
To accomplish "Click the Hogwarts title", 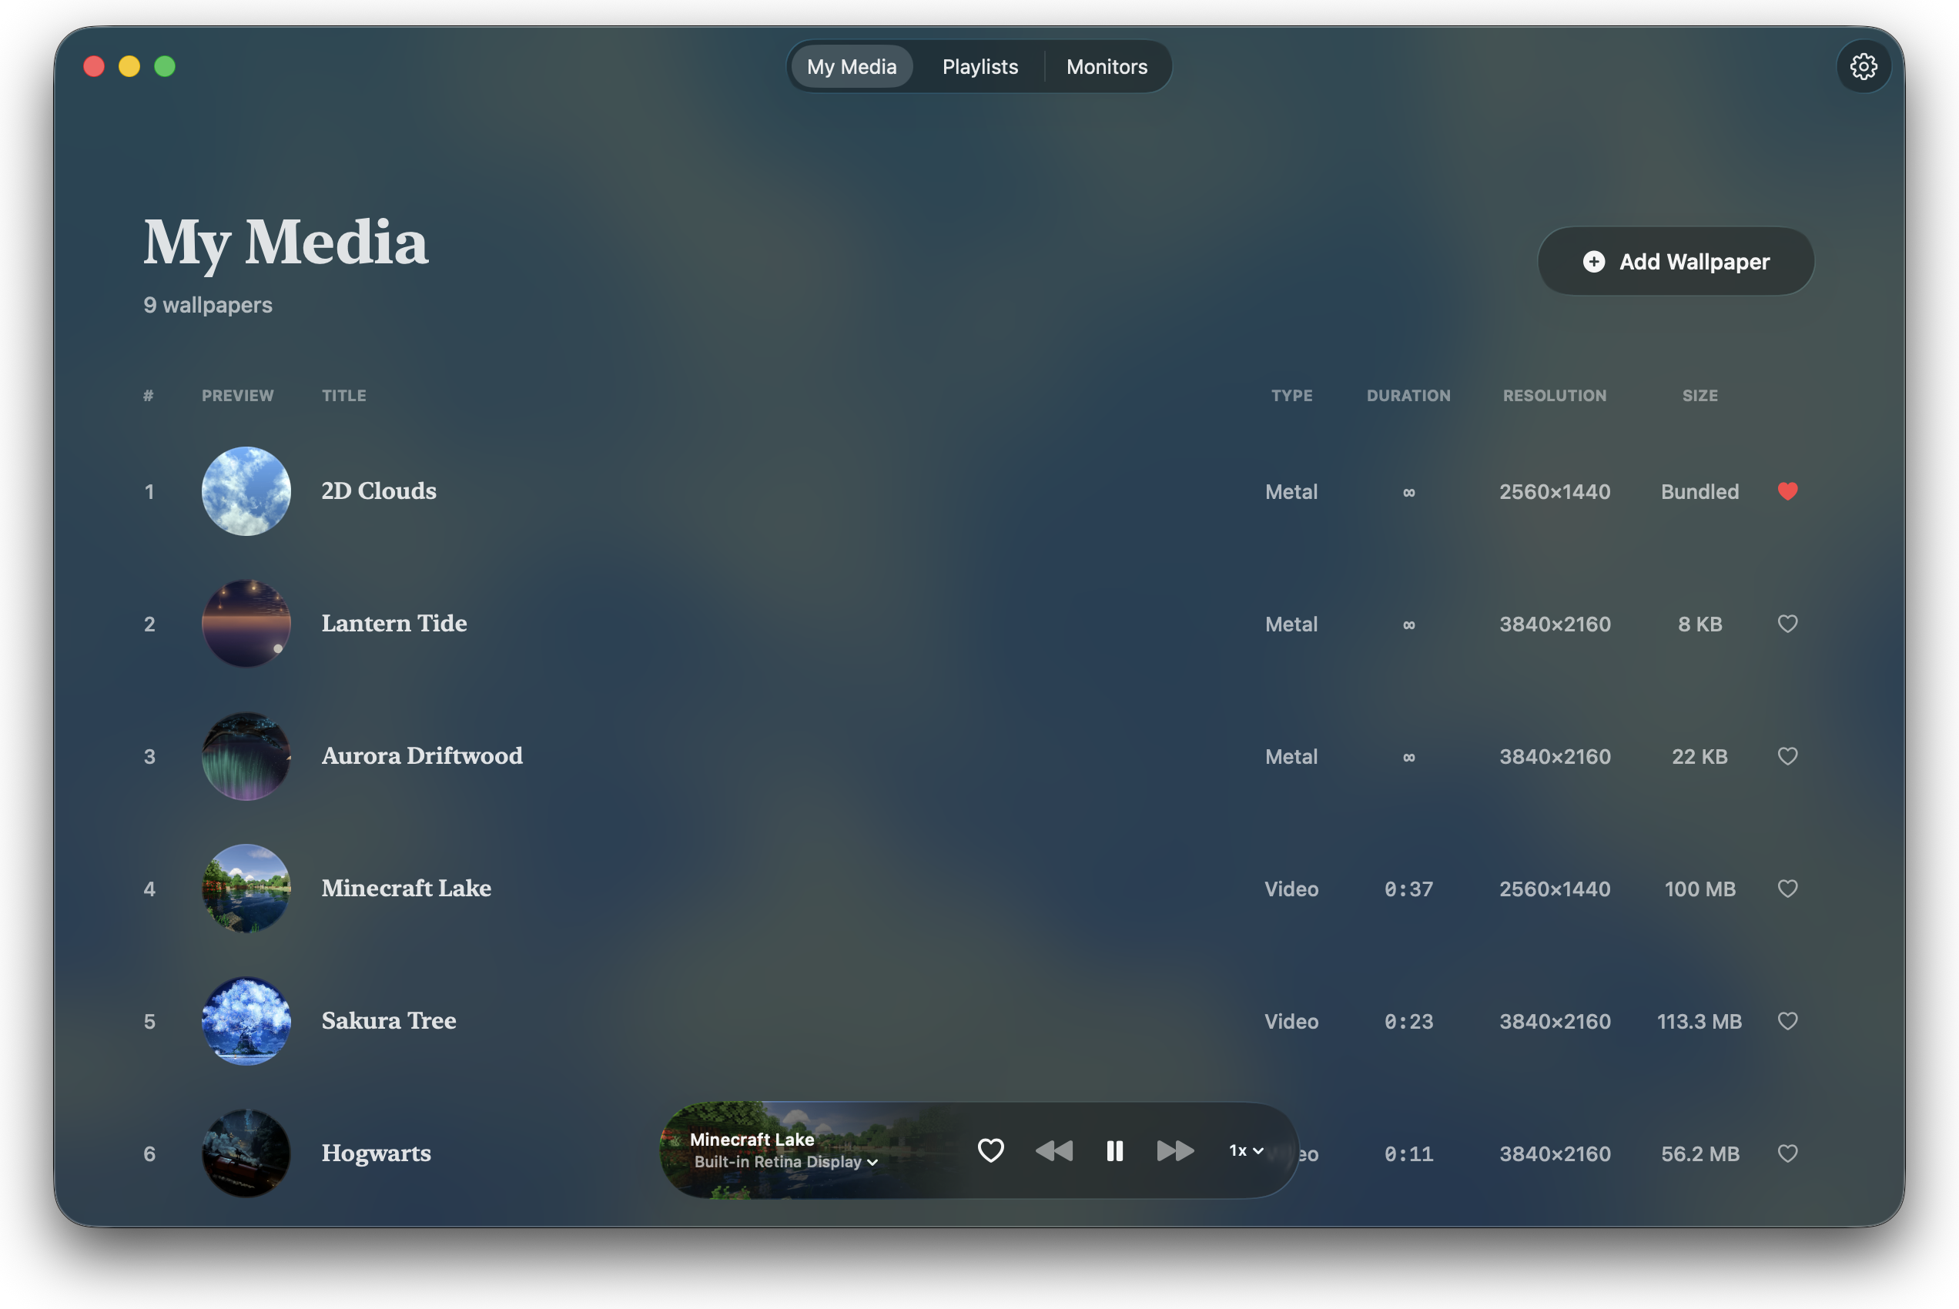I will pyautogui.click(x=377, y=1153).
